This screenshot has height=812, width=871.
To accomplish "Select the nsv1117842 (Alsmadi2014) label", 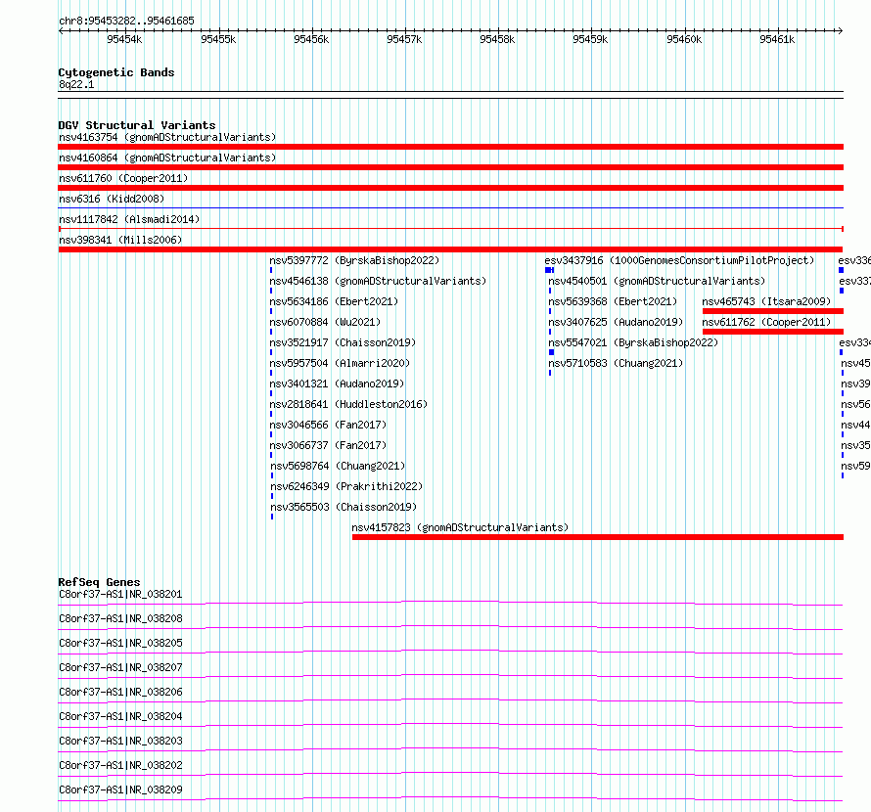I will coord(129,219).
